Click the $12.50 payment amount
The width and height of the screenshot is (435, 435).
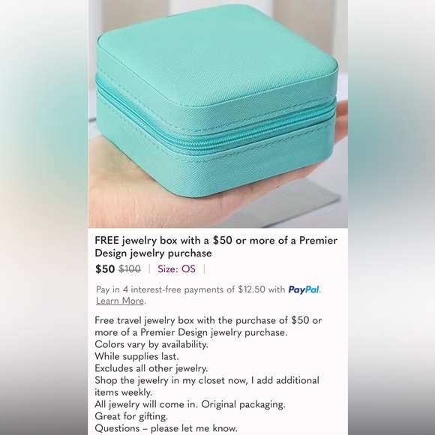[x=251, y=289]
